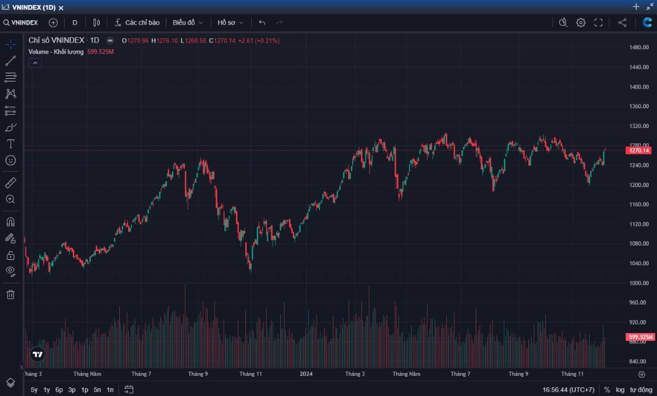The image size is (657, 396).
Task: Select the XABCD pattern tool
Action: [x=10, y=94]
